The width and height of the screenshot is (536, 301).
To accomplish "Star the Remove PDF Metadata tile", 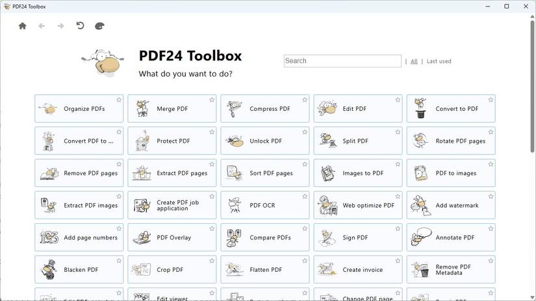I will coord(491,260).
